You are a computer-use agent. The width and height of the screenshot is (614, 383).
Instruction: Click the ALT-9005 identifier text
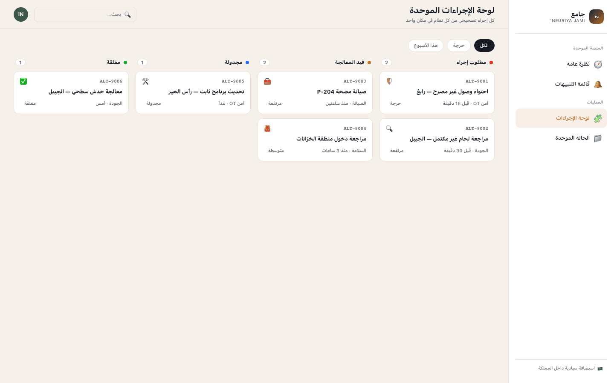tap(233, 81)
